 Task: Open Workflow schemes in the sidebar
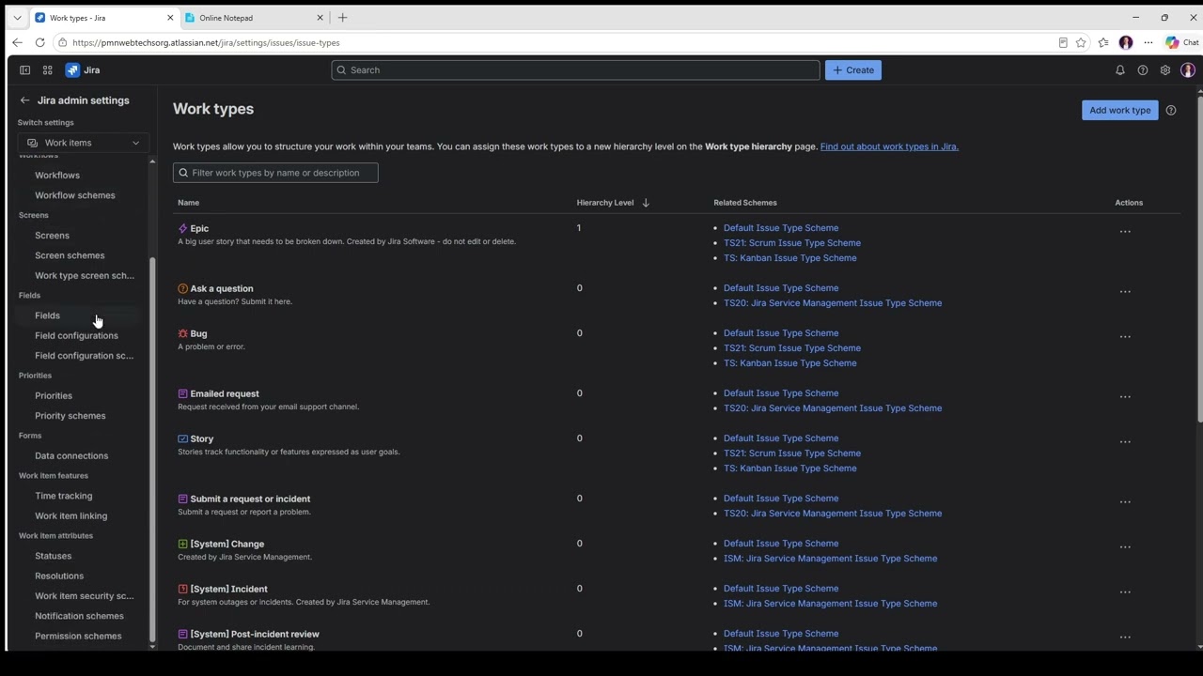(75, 195)
